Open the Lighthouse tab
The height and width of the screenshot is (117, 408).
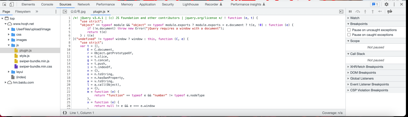(x=191, y=4)
